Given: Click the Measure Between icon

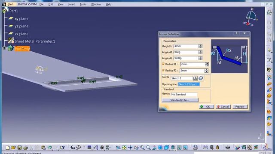Looking at the screenshot, I should coord(205,148).
